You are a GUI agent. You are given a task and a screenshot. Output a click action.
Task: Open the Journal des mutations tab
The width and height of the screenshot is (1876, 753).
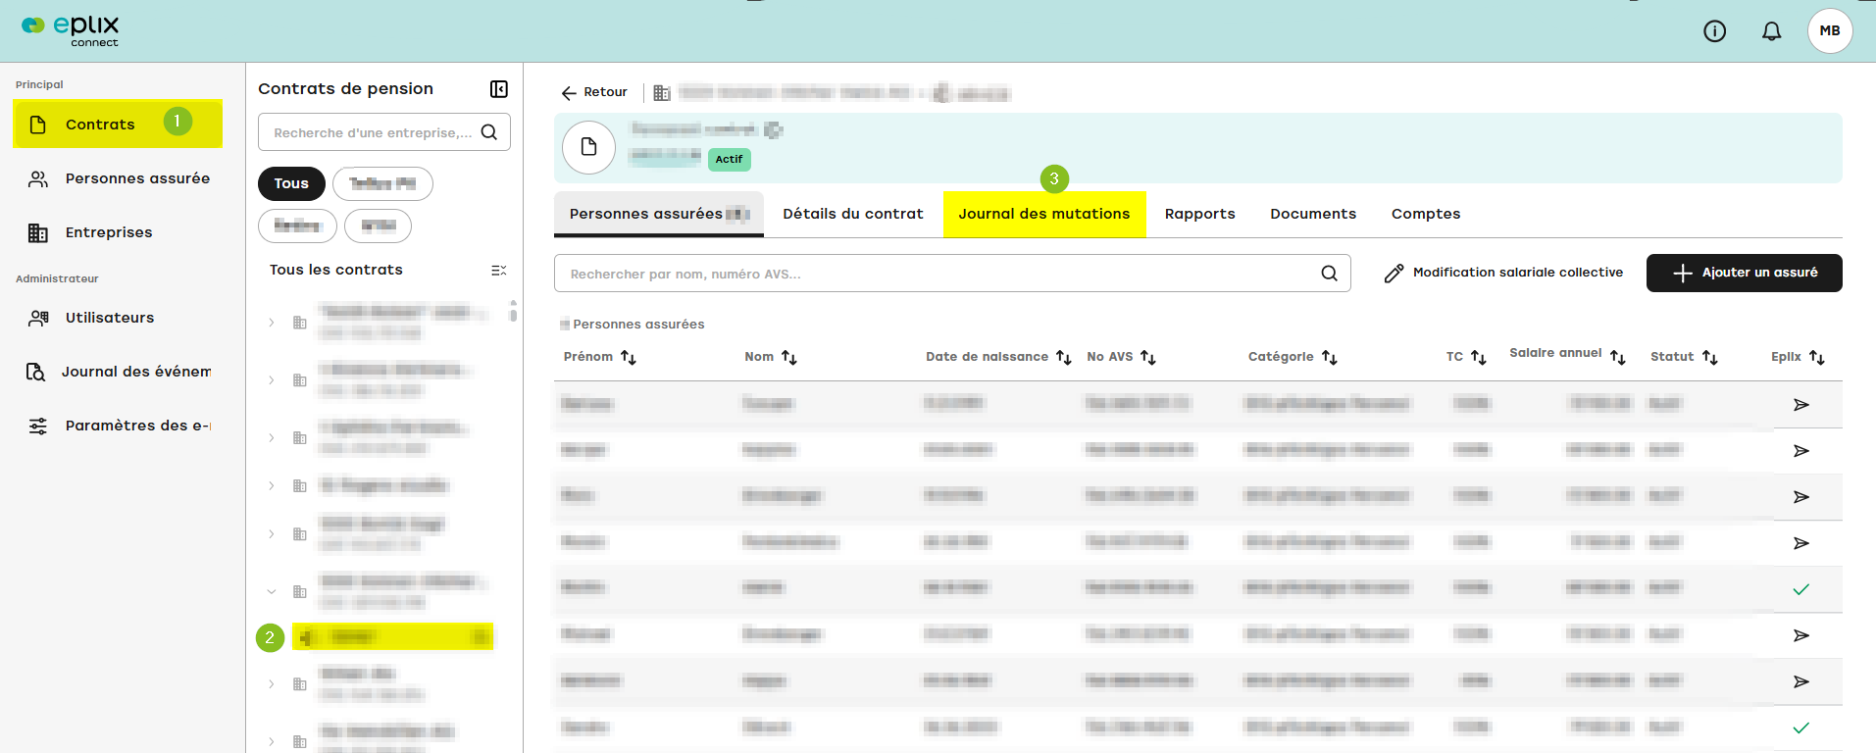[x=1044, y=214]
